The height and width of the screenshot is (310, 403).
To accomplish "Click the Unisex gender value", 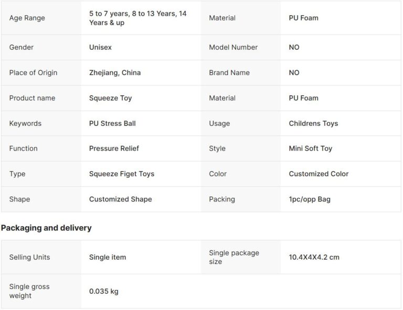I will tap(100, 47).
